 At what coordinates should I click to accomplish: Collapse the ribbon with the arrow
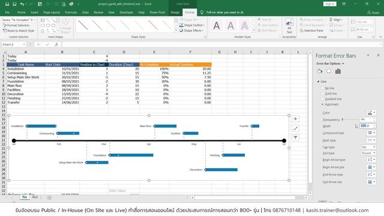coord(380,37)
